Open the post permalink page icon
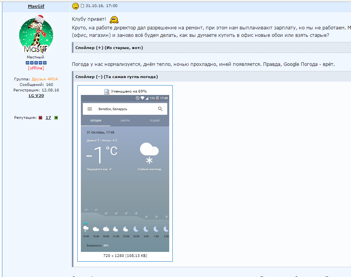 (82, 6)
